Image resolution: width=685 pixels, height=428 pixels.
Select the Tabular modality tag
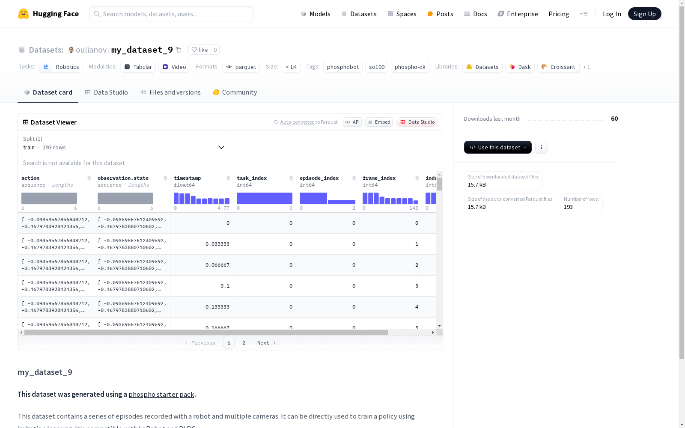pos(138,67)
